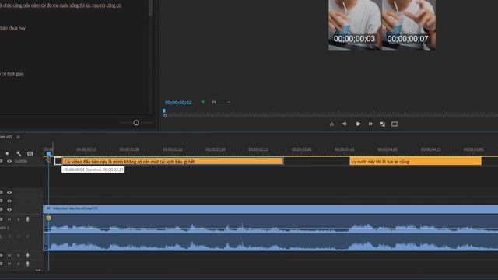
Task: Click ruler at 00;00;01;00 on timeline
Action: (129, 149)
